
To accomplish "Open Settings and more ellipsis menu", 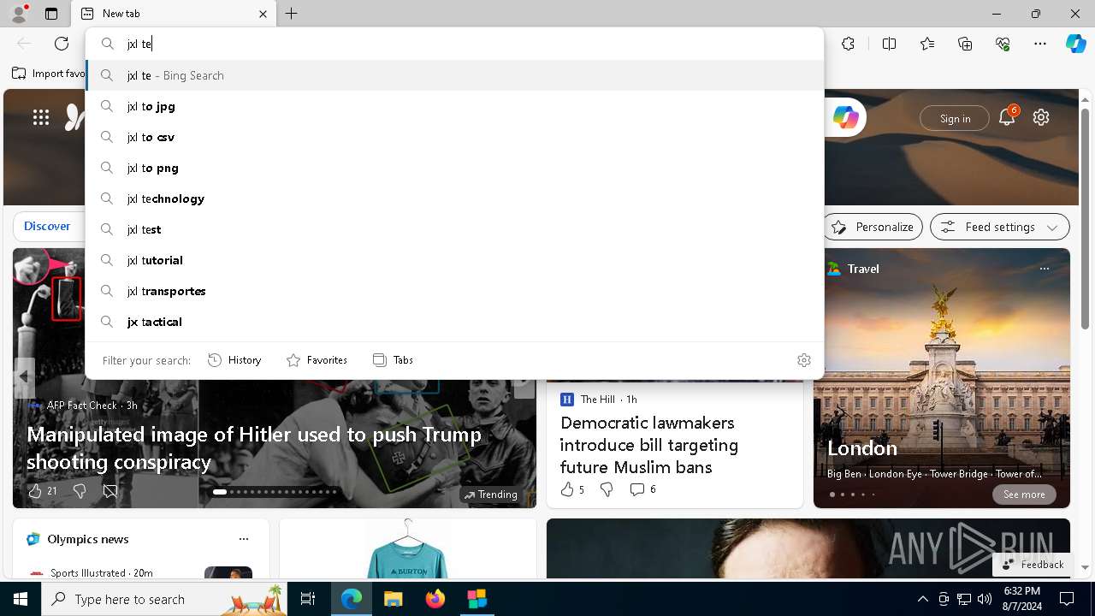I will (x=1040, y=44).
